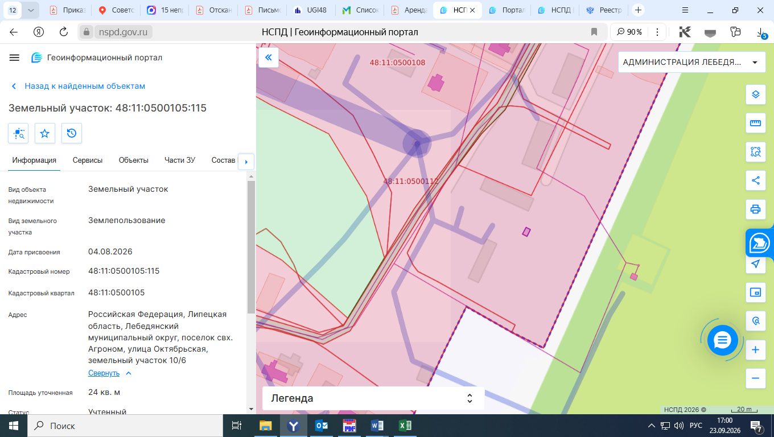The width and height of the screenshot is (774, 437).
Task: Select the 24 кв. м area value
Action: [104, 392]
